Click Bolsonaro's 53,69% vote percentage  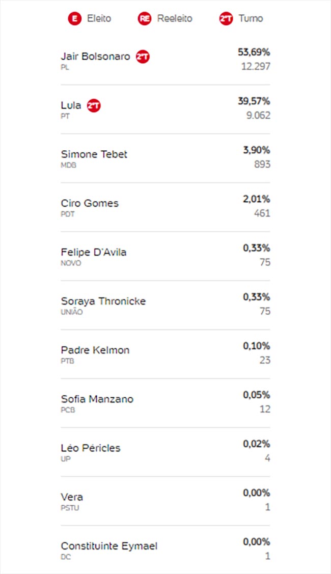[x=254, y=52]
